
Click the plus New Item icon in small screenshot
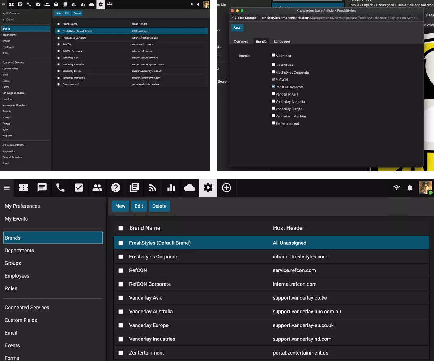pyautogui.click(x=110, y=4)
